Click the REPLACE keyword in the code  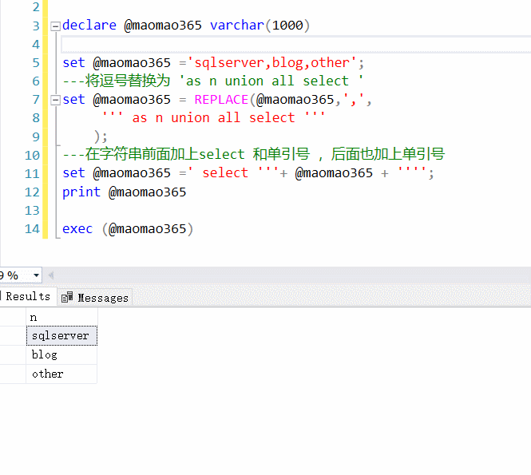[x=221, y=100]
